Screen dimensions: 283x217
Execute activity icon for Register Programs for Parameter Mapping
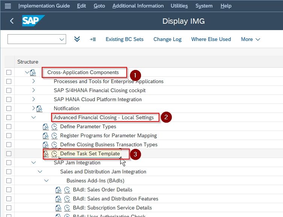[x=54, y=136]
